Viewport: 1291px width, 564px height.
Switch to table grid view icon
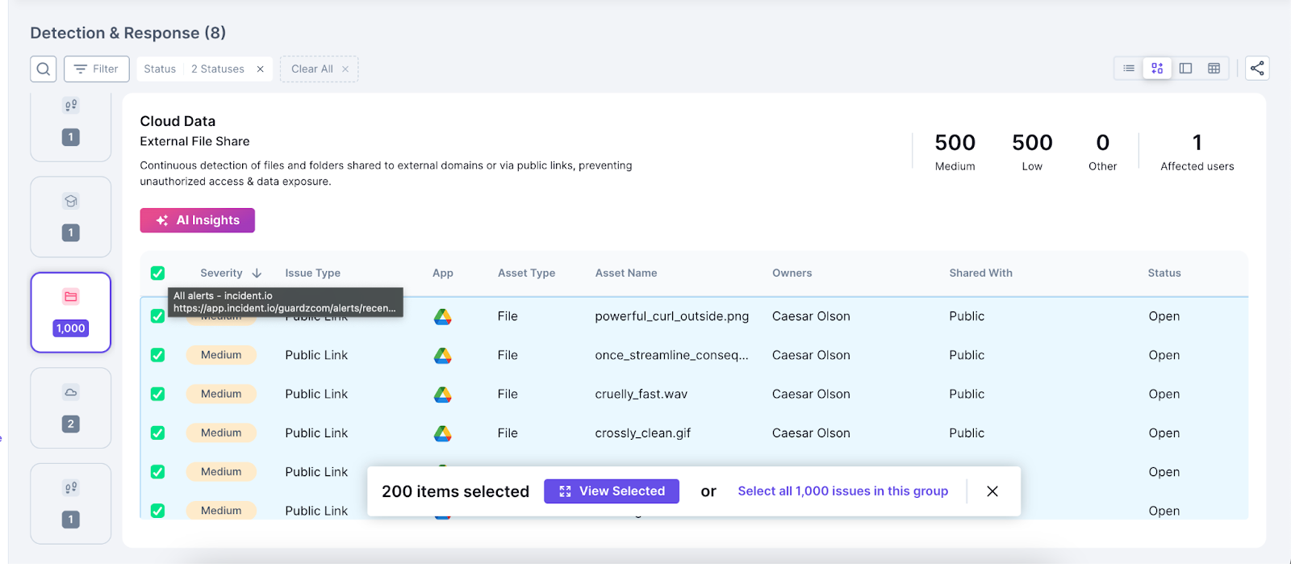(x=1214, y=69)
